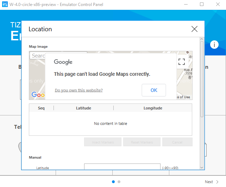The width and height of the screenshot is (226, 187).
Task: Click the Terms of Use map link
Action: pos(184,97)
